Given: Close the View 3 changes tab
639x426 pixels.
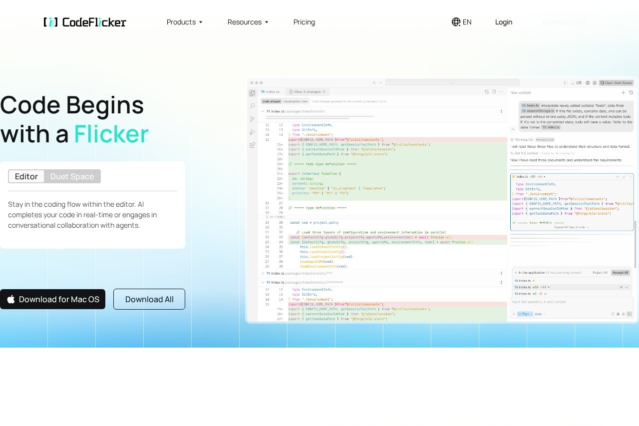Looking at the screenshot, I should tap(324, 92).
